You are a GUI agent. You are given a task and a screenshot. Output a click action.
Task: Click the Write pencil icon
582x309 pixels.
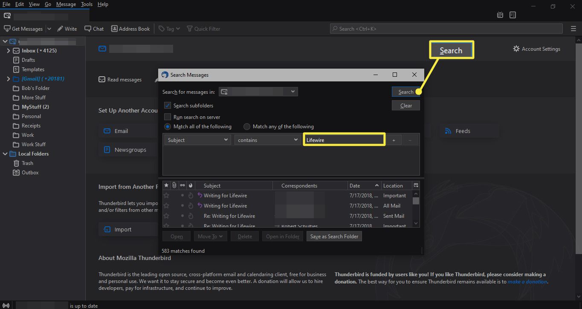pyautogui.click(x=60, y=29)
